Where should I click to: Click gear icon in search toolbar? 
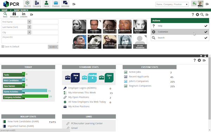tap(197, 14)
